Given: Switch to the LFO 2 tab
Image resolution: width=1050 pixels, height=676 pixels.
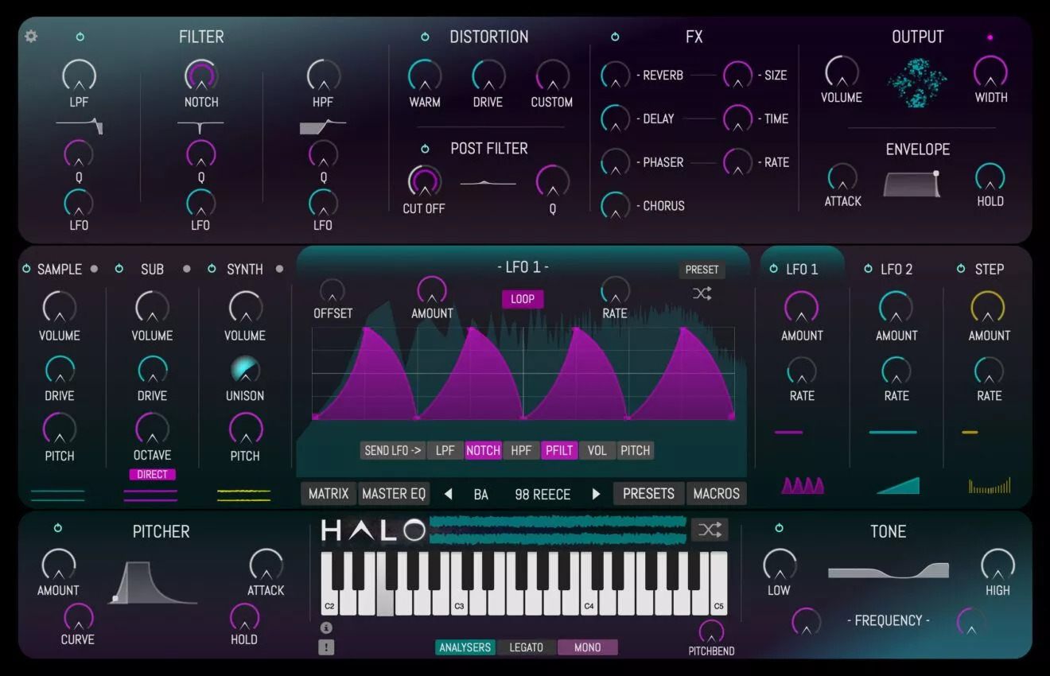Looking at the screenshot, I should [896, 269].
